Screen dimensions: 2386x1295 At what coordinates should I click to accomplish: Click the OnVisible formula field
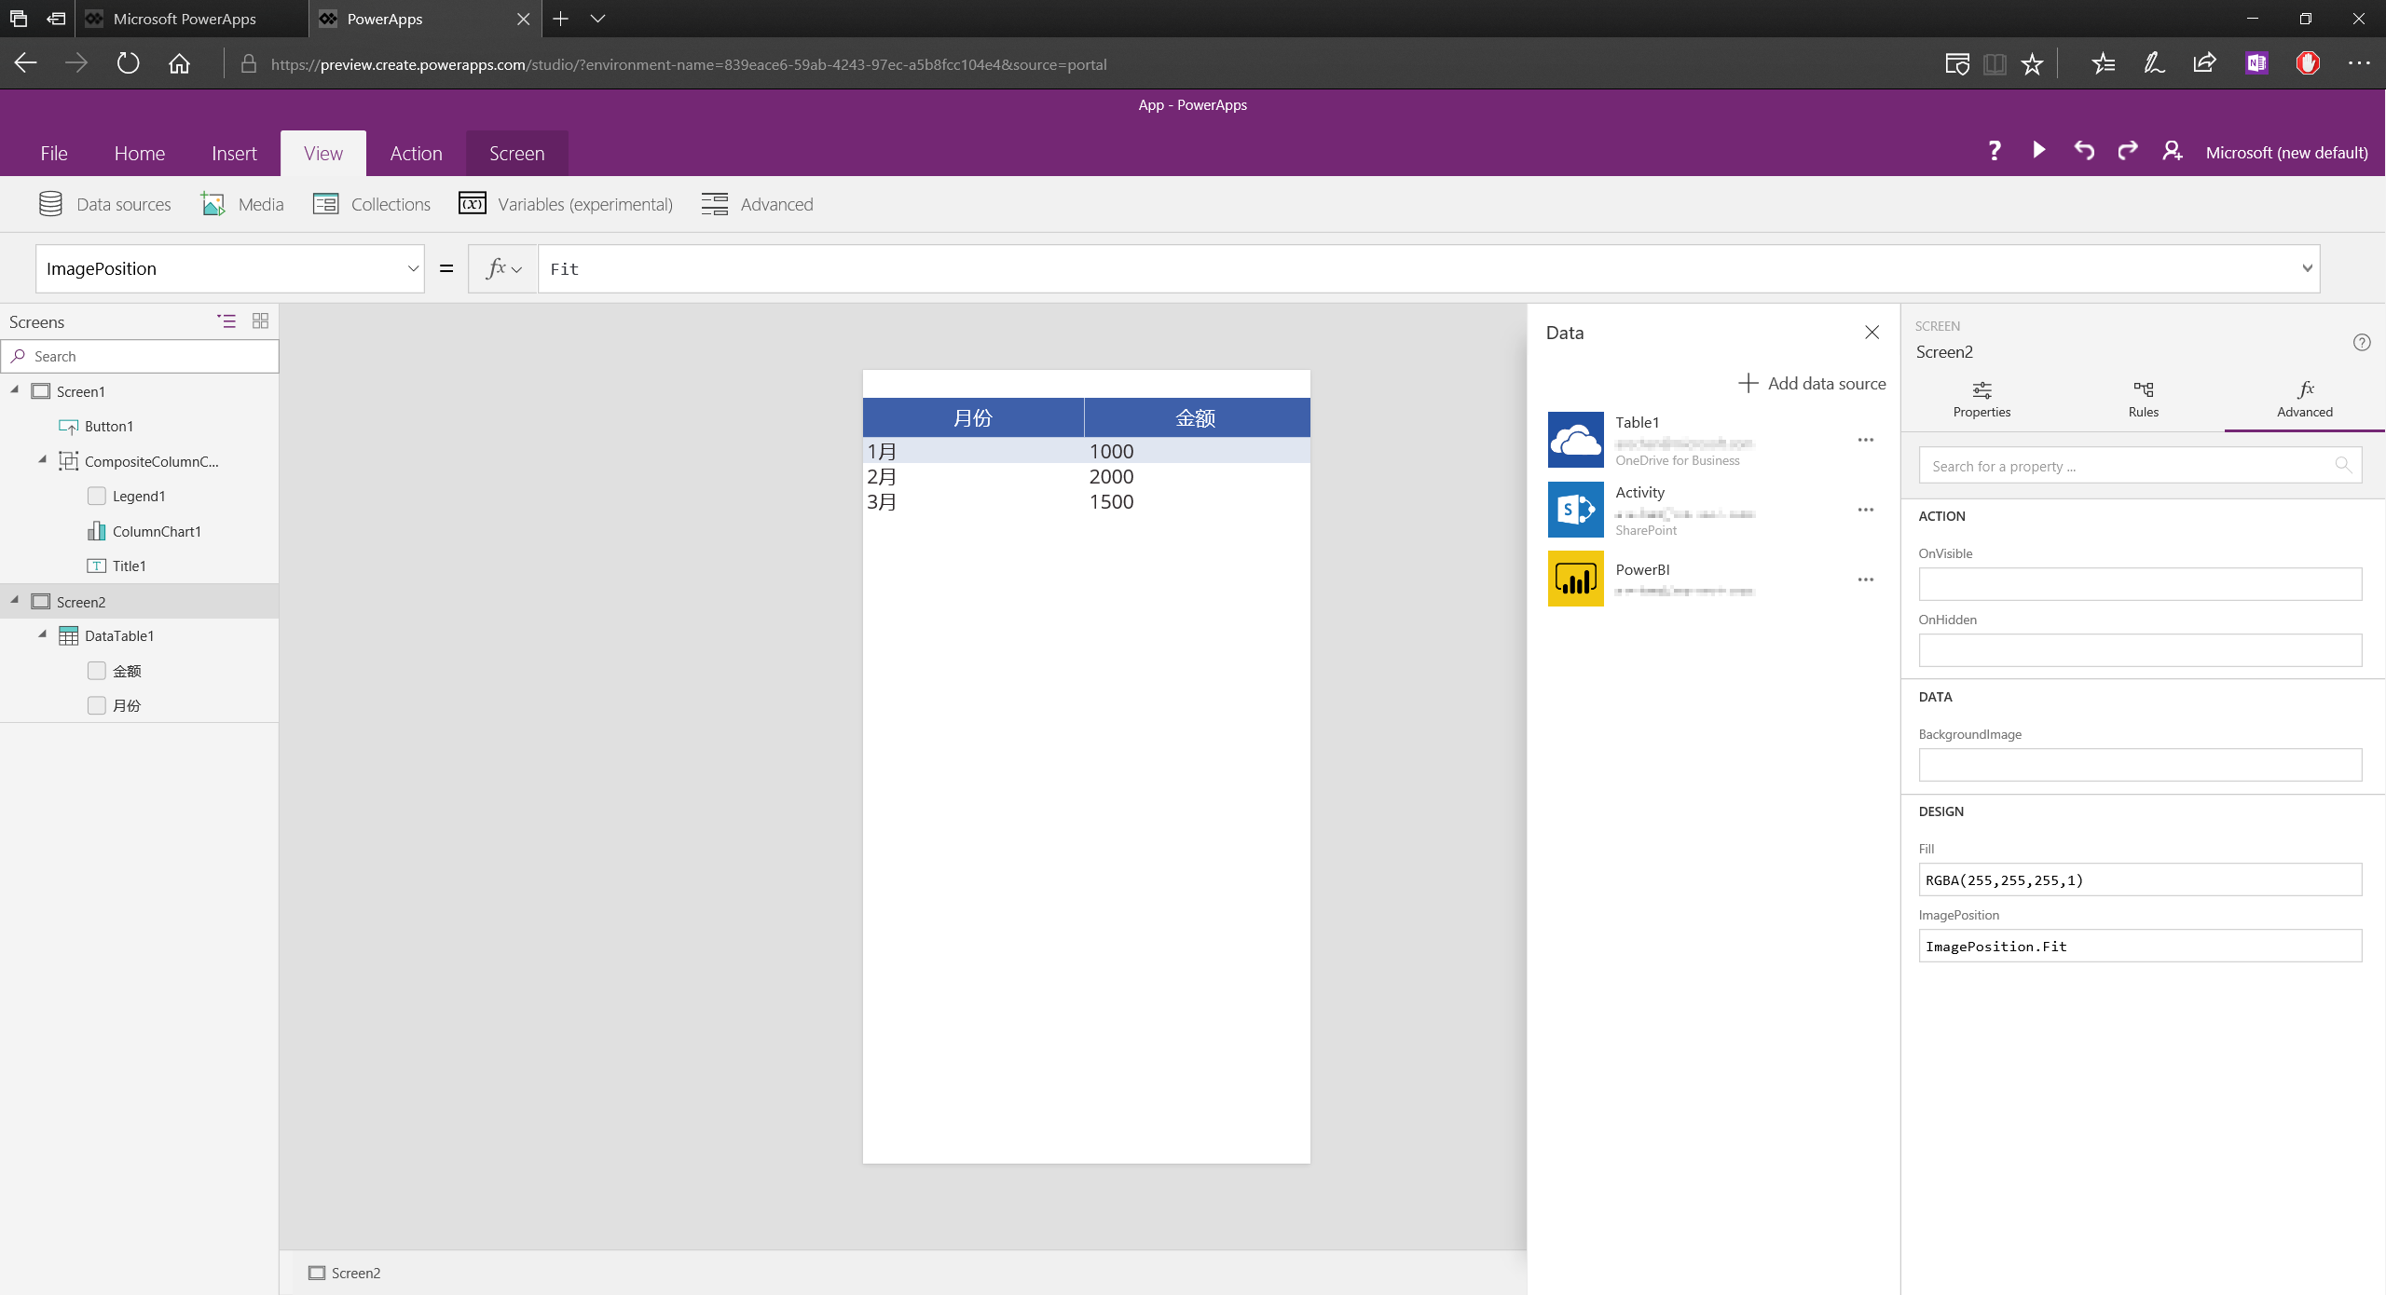[x=2140, y=584]
